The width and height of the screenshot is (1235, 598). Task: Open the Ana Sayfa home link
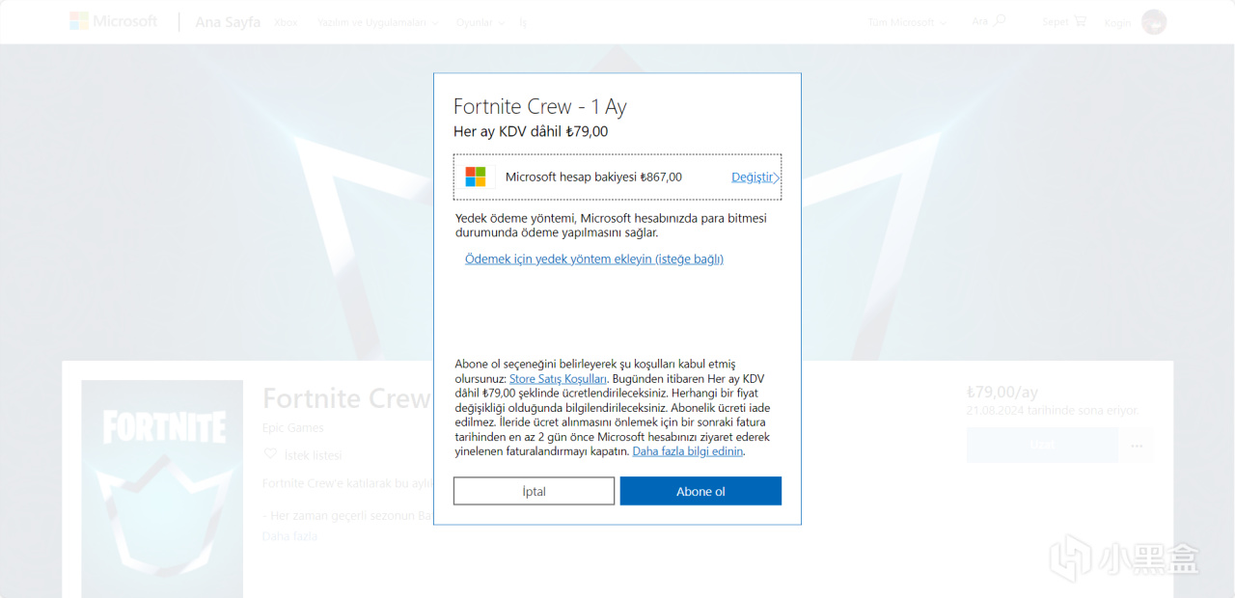pyautogui.click(x=228, y=22)
